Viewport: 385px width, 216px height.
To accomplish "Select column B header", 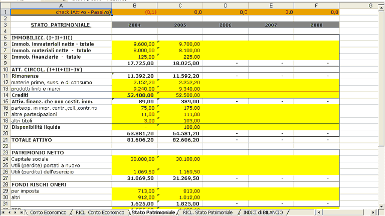I will [x=134, y=6].
